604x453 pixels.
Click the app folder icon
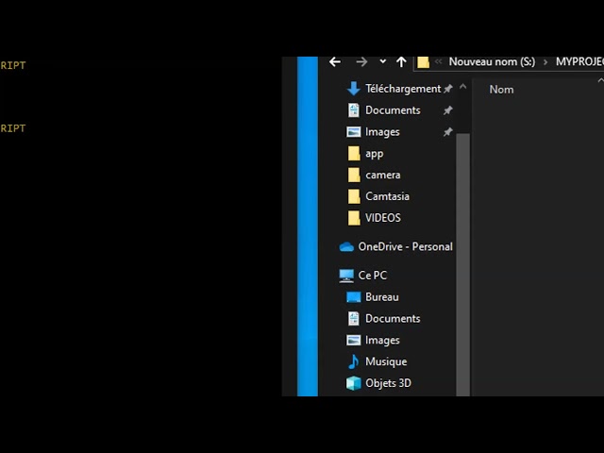pos(354,153)
